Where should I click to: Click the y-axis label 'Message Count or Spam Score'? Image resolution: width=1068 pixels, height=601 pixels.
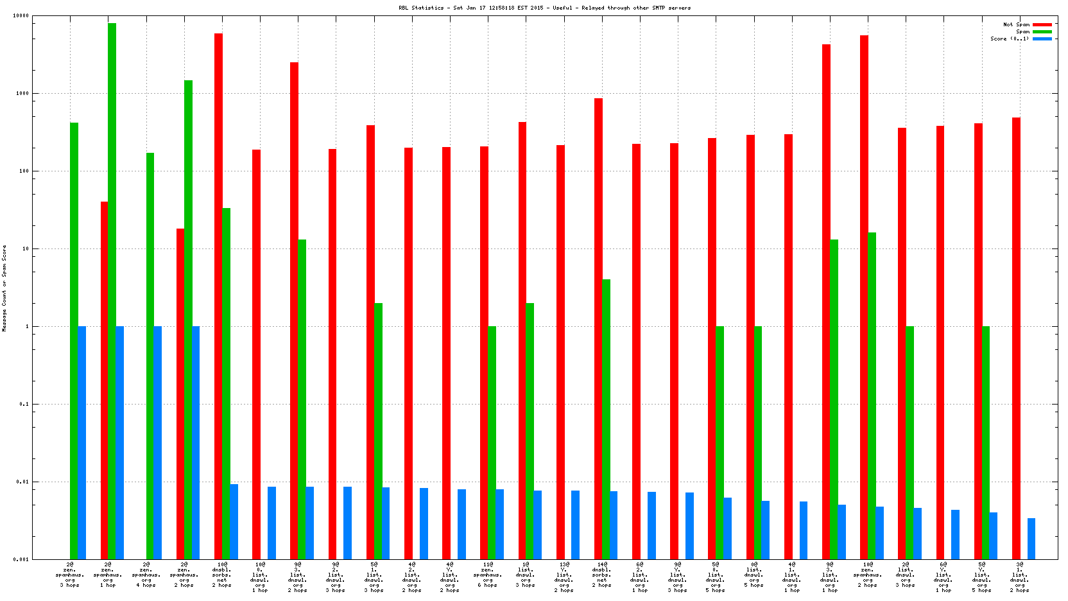click(4, 288)
